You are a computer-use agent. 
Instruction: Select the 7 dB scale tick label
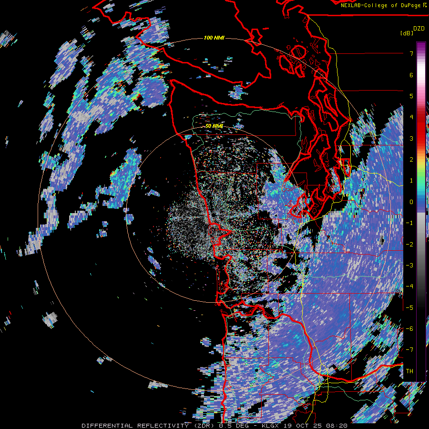click(x=411, y=53)
